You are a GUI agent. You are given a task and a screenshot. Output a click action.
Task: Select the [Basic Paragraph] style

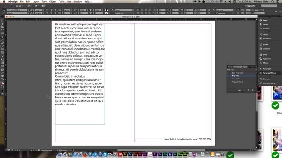coord(241,73)
